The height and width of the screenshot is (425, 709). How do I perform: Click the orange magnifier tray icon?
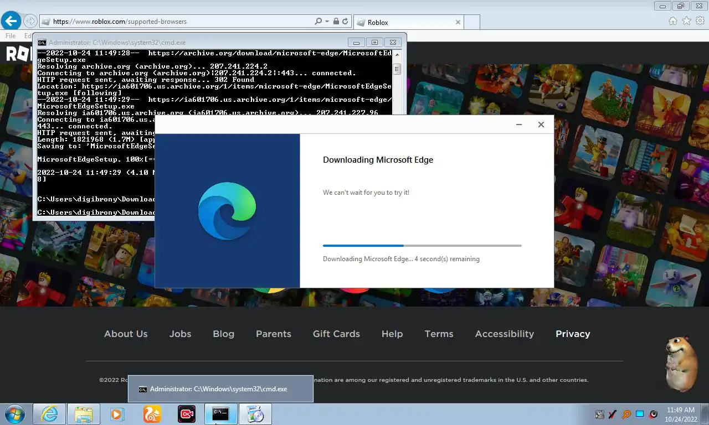[626, 414]
